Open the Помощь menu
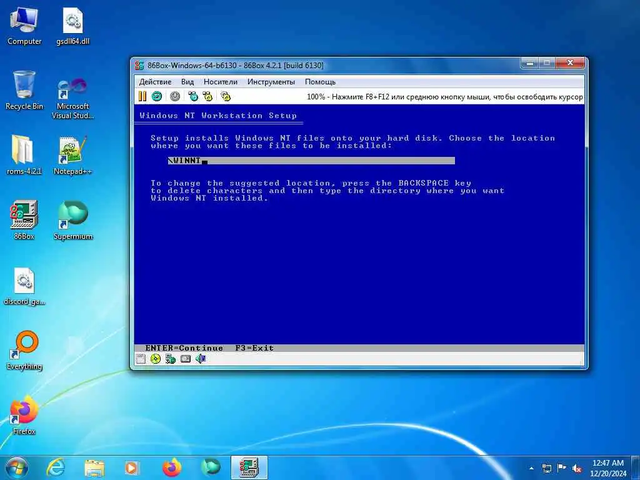Image resolution: width=640 pixels, height=480 pixels. pyautogui.click(x=320, y=82)
